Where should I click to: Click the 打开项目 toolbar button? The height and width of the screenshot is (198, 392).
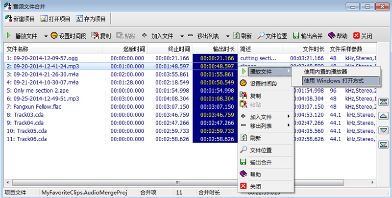coord(55,19)
